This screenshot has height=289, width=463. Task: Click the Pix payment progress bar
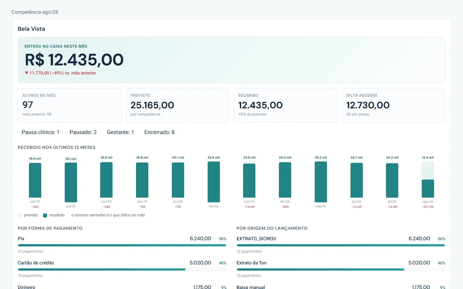coord(122,245)
